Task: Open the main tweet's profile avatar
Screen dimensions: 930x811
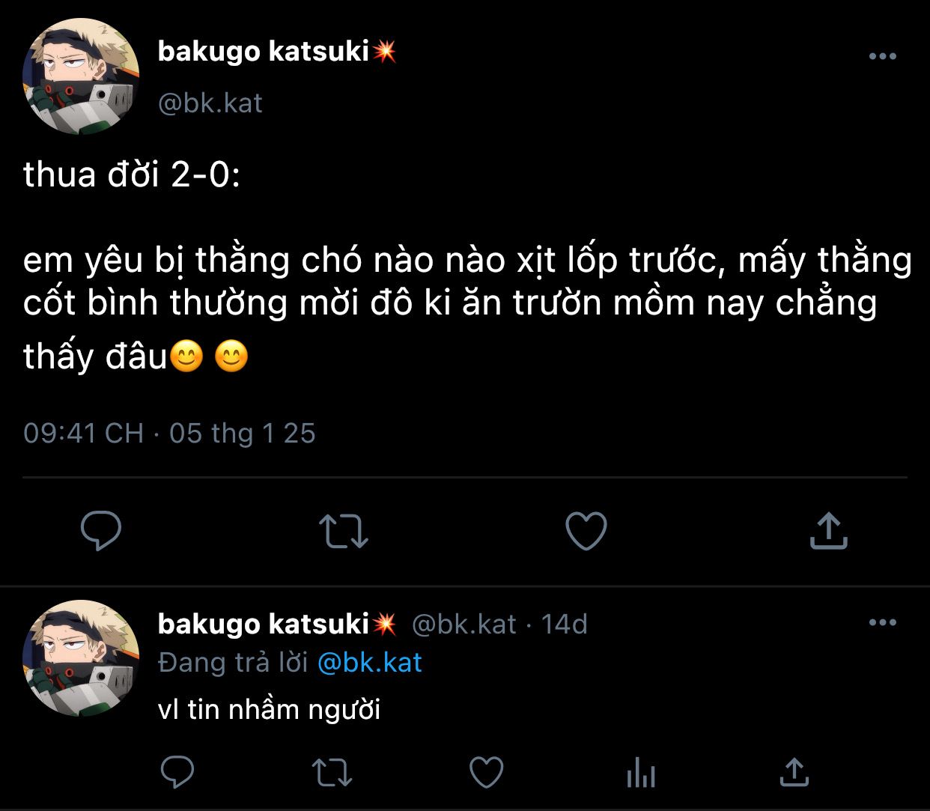Action: 81,76
